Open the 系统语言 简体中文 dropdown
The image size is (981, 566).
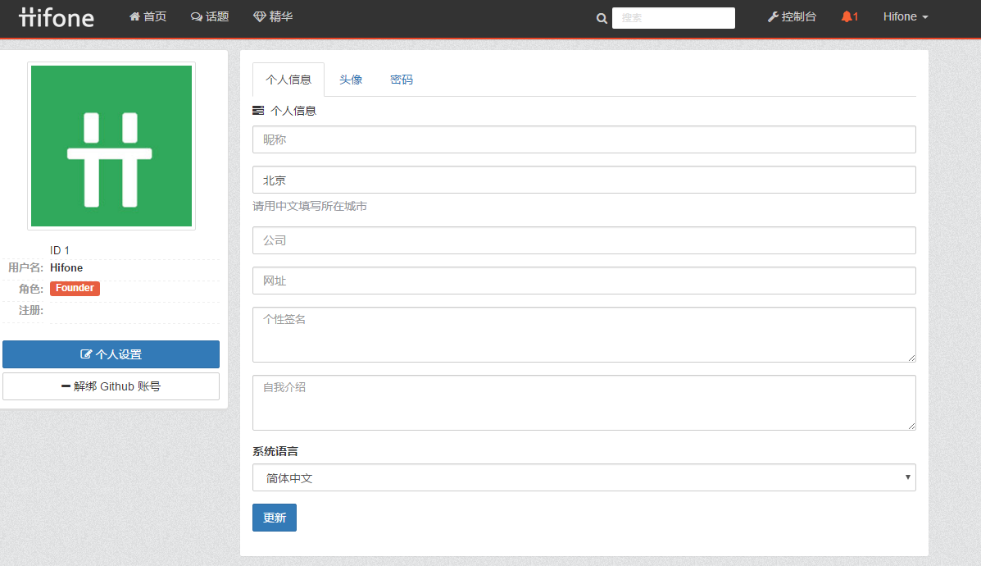tap(584, 477)
